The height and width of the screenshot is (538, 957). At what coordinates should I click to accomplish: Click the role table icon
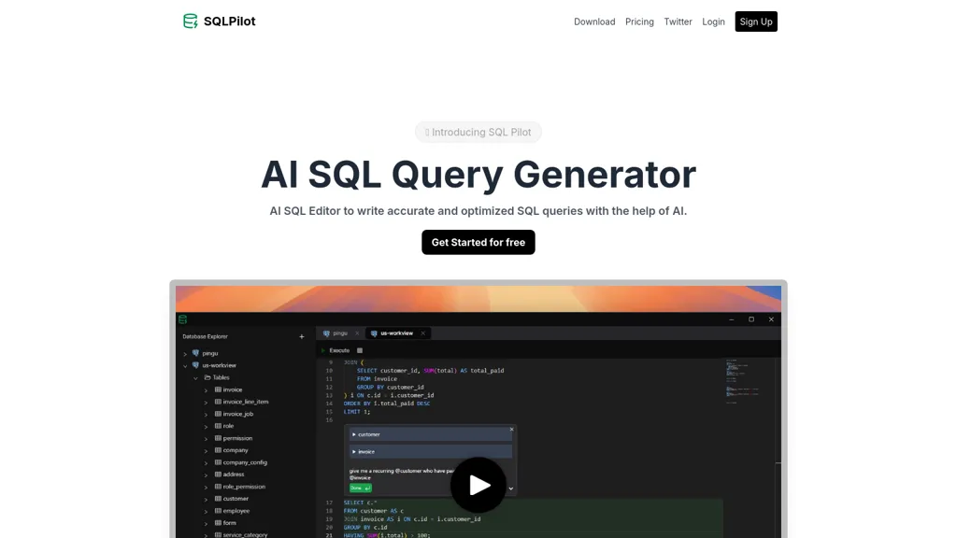pos(218,426)
